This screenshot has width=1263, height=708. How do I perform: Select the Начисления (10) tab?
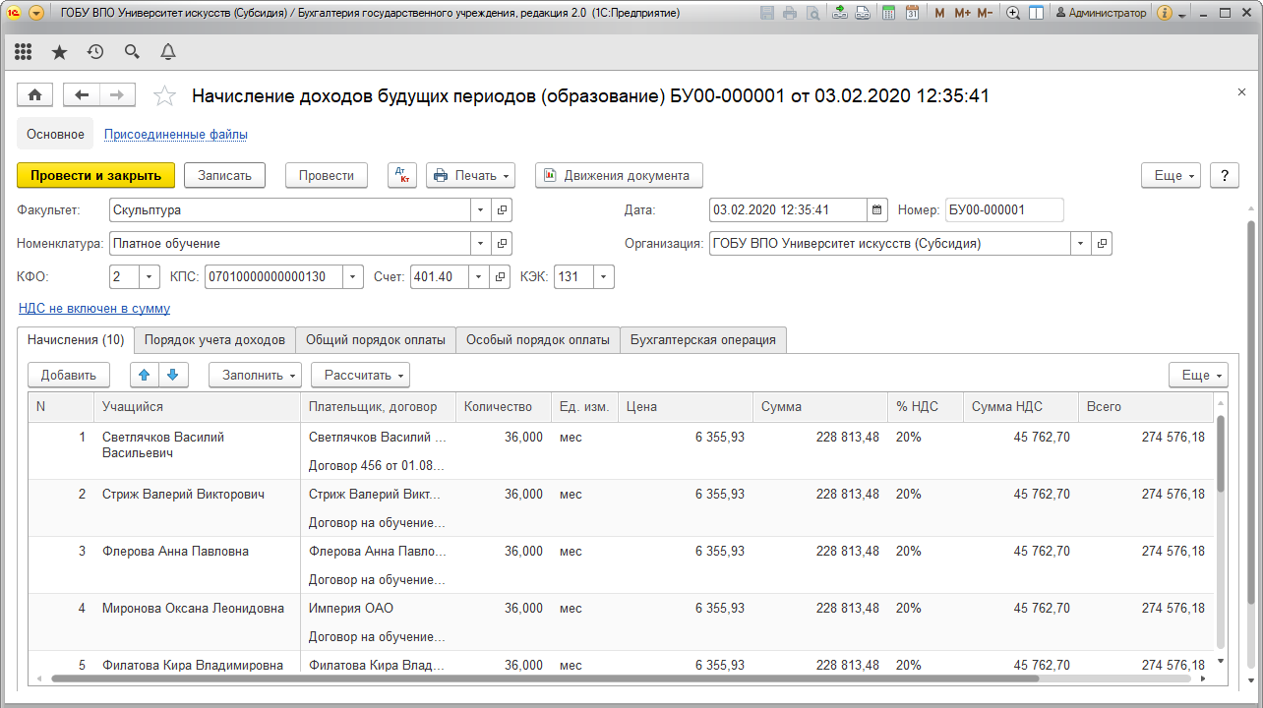pos(76,339)
